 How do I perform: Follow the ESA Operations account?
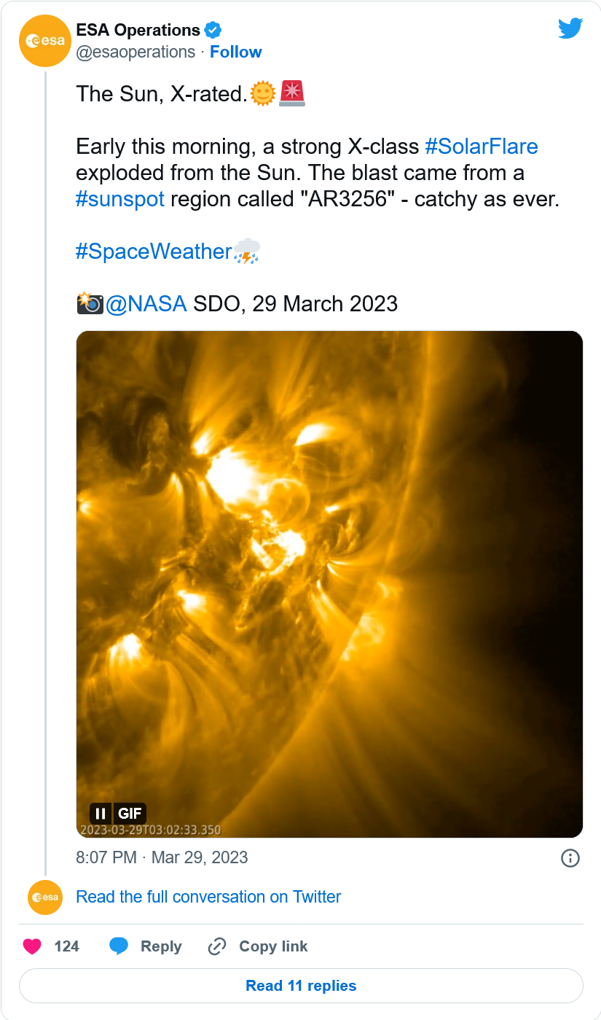tap(235, 52)
